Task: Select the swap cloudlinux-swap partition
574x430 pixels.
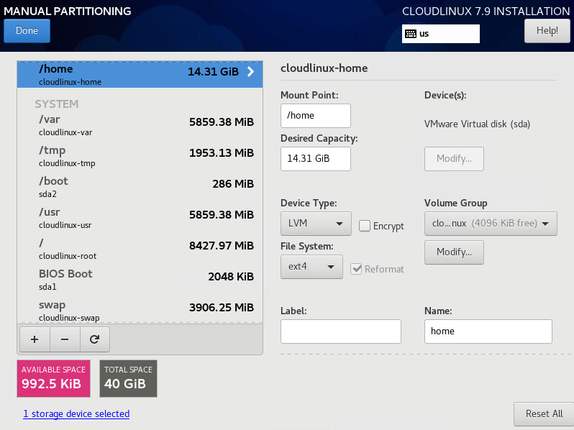Action: pyautogui.click(x=140, y=311)
